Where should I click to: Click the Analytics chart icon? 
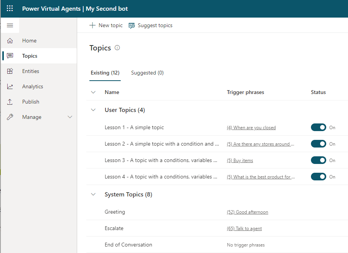point(10,86)
